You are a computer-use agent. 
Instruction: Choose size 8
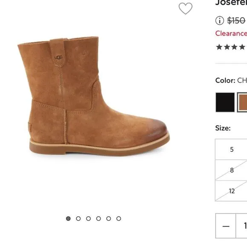coord(231,170)
